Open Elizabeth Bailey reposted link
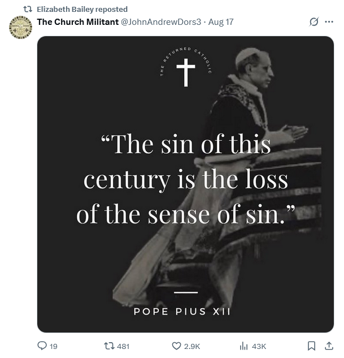This screenshot has width=344, height=358. [x=82, y=9]
